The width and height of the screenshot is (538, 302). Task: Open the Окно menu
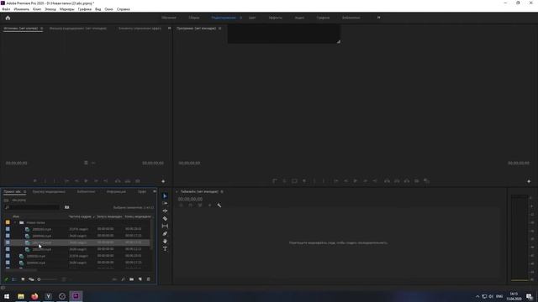(x=108, y=9)
